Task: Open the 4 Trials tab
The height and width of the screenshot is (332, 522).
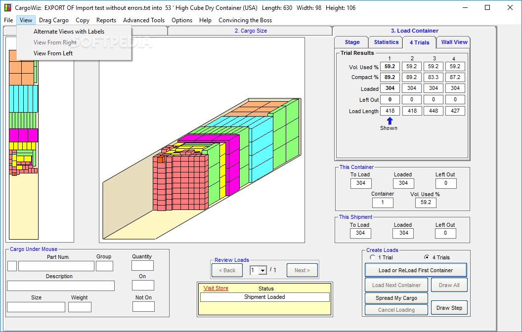Action: (x=420, y=42)
